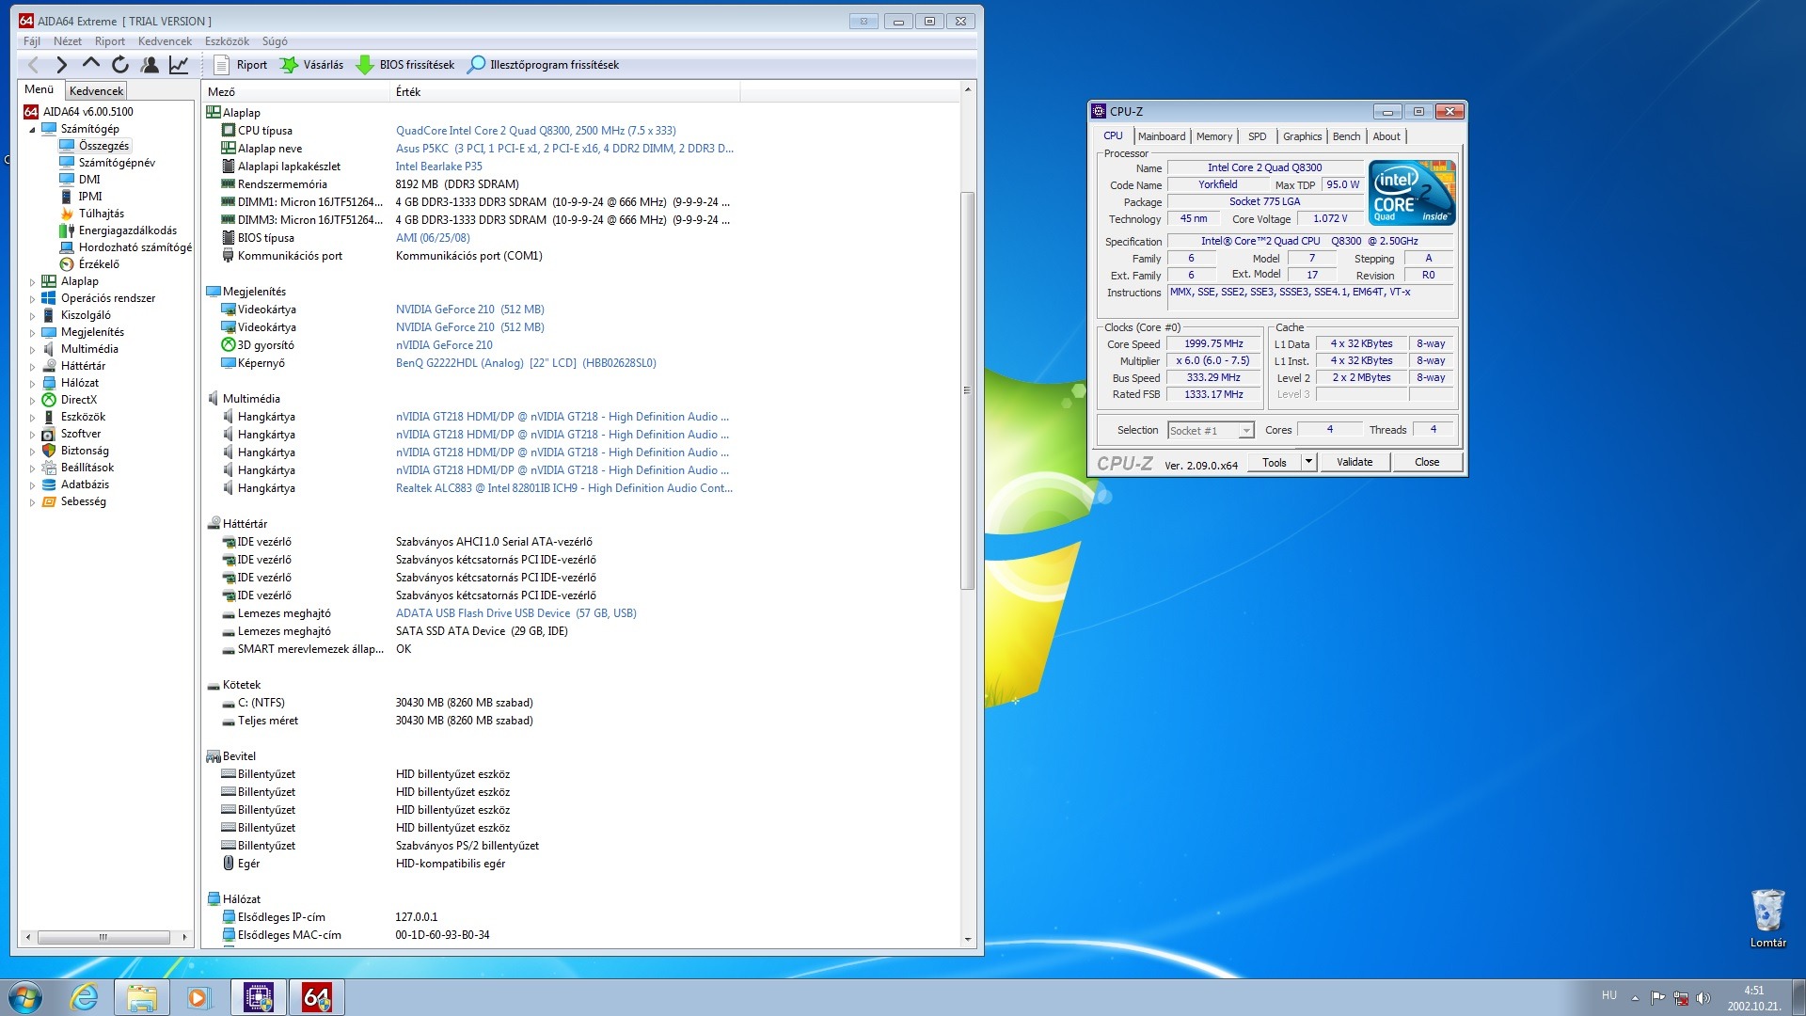
Task: Open the graph chart toolbar icon
Action: (179, 65)
